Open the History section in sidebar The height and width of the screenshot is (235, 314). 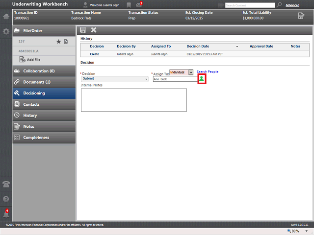click(x=44, y=116)
